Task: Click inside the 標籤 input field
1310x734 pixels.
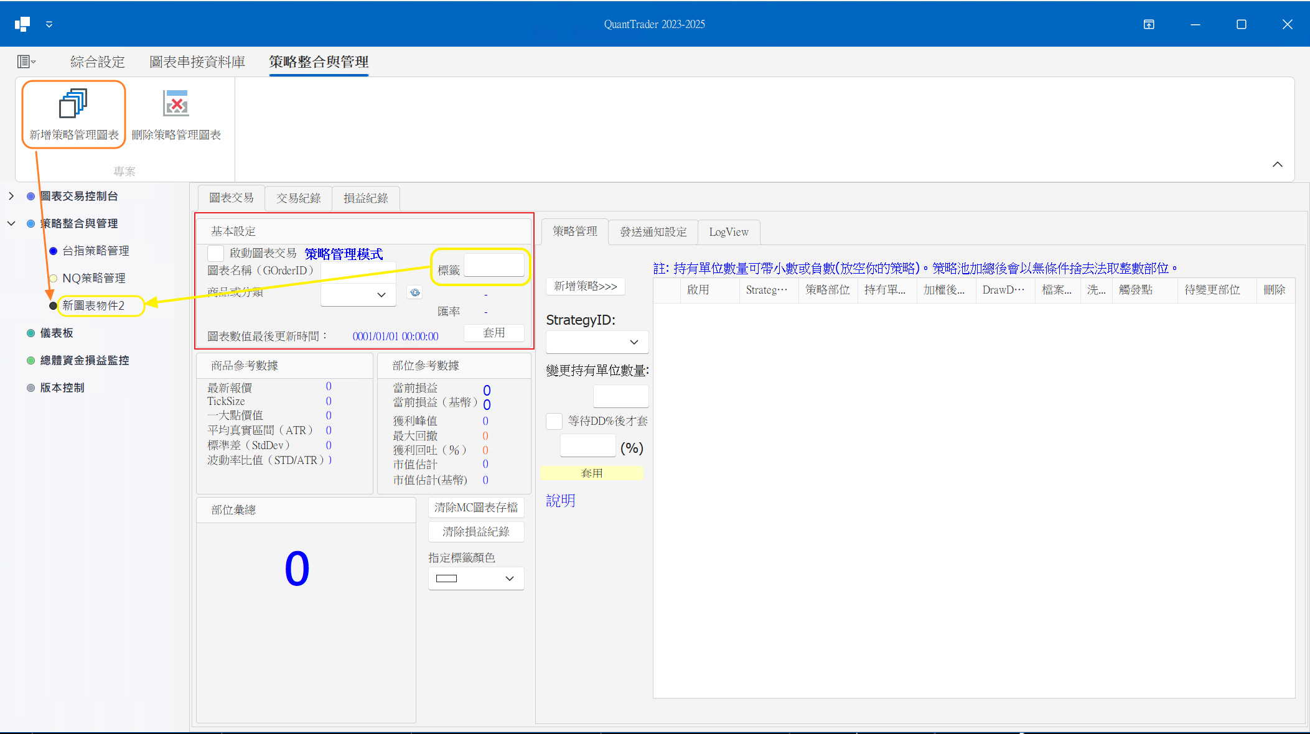Action: click(x=495, y=264)
